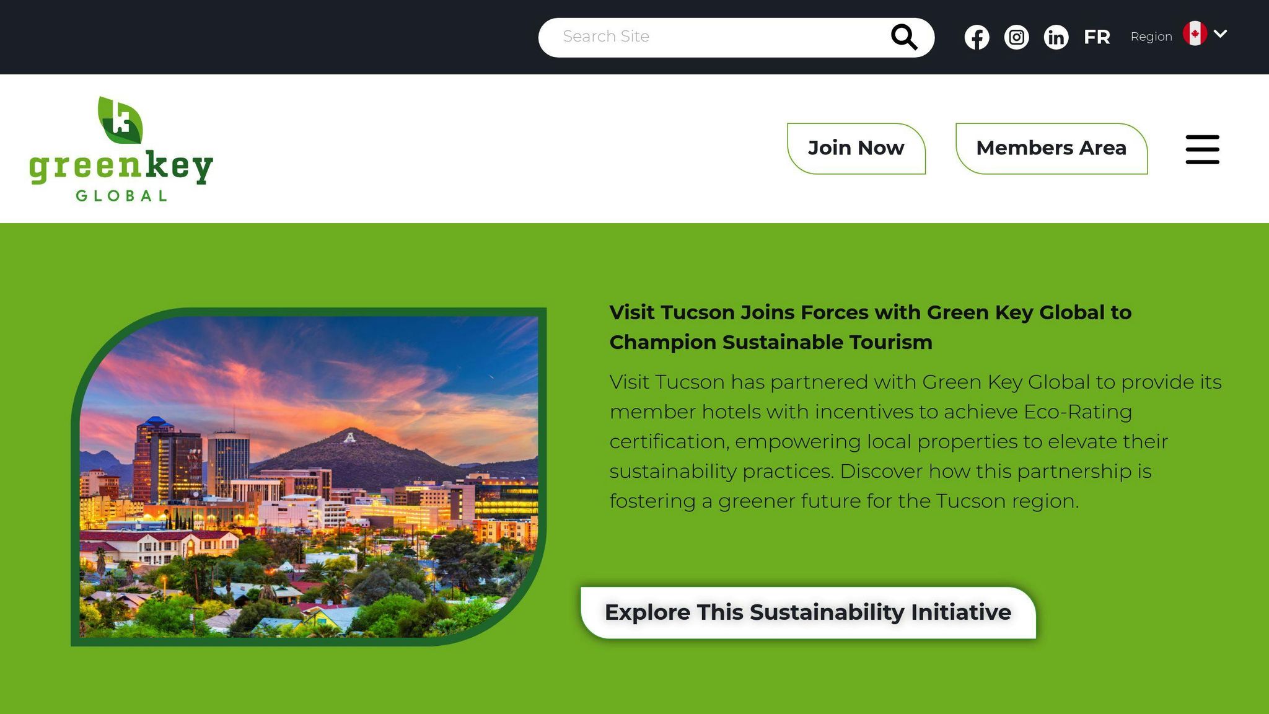Click the Join Now button
The width and height of the screenshot is (1269, 714).
point(856,149)
